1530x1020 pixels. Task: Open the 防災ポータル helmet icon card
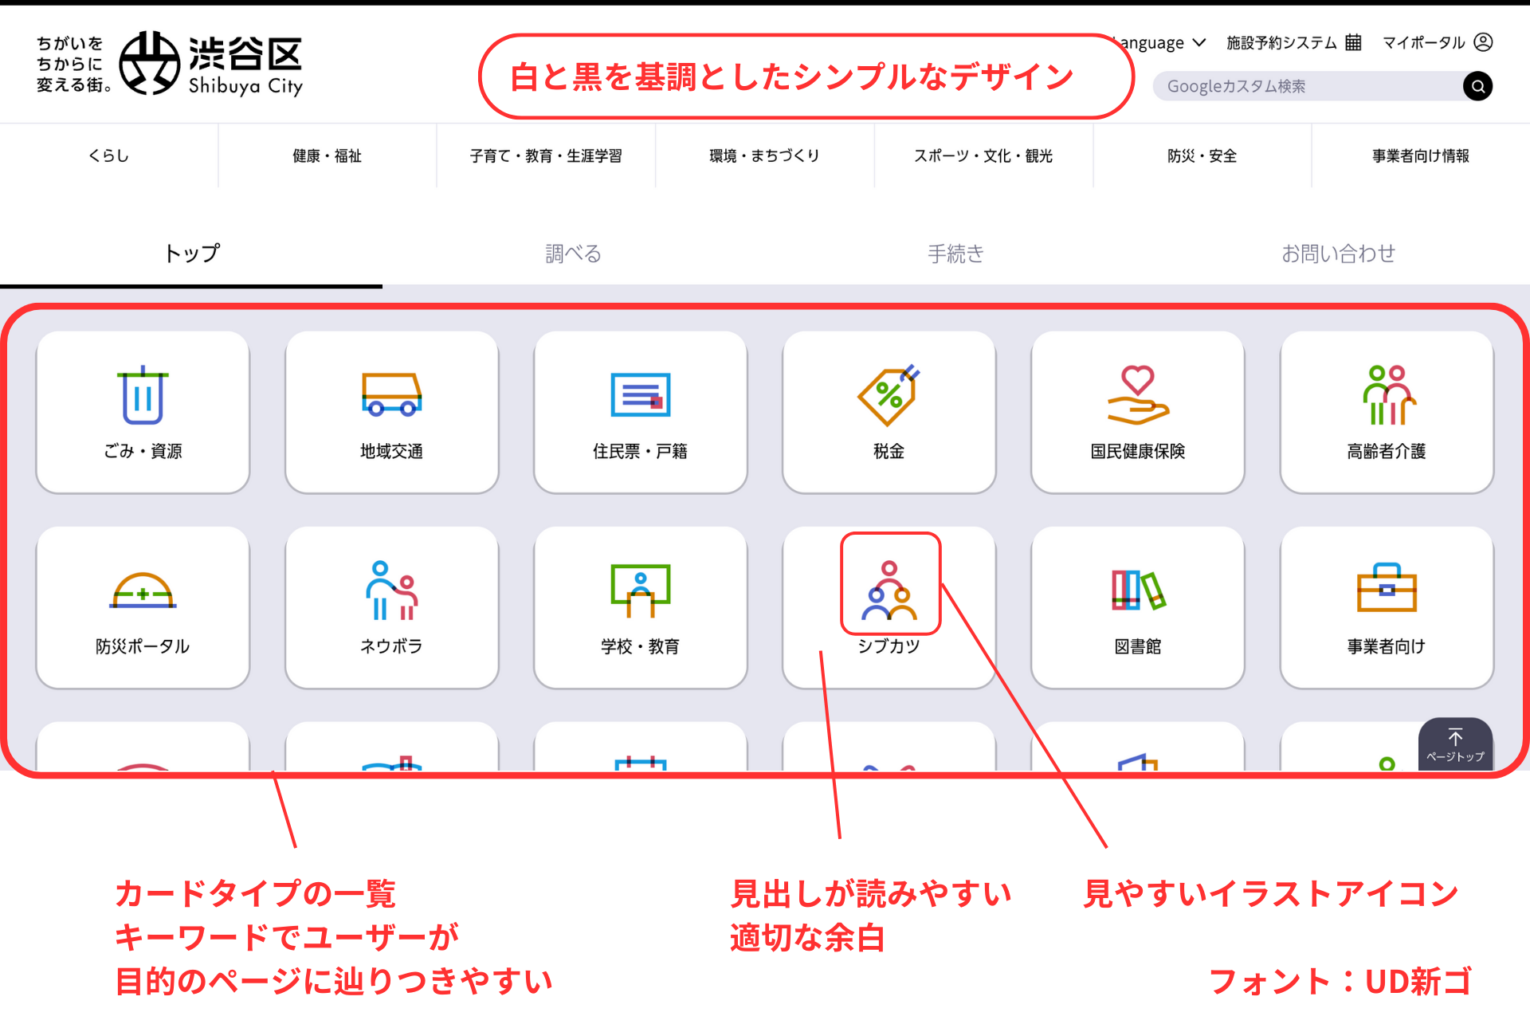click(142, 607)
